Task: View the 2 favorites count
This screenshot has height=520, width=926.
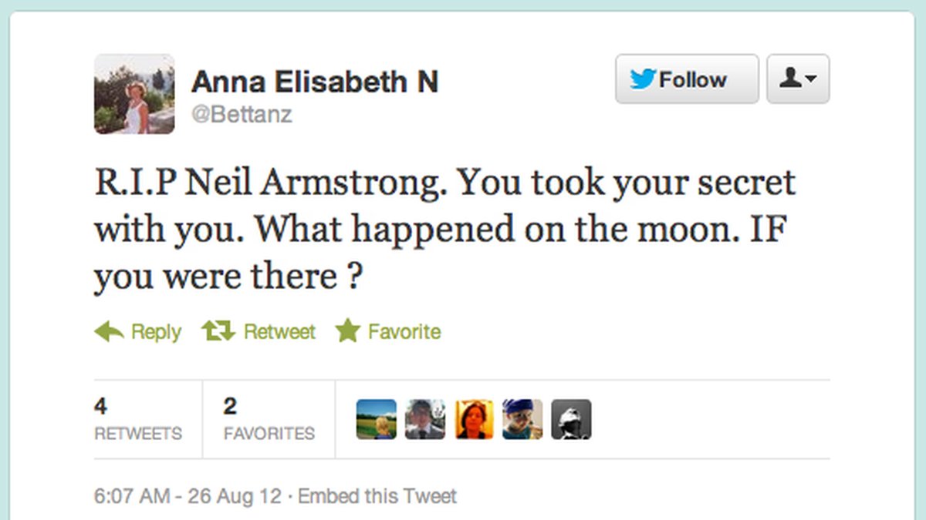Action: tap(269, 420)
